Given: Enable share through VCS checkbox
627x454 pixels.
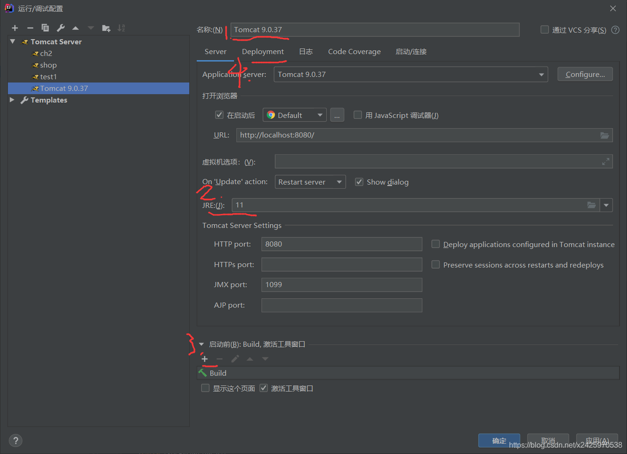Looking at the screenshot, I should 544,30.
